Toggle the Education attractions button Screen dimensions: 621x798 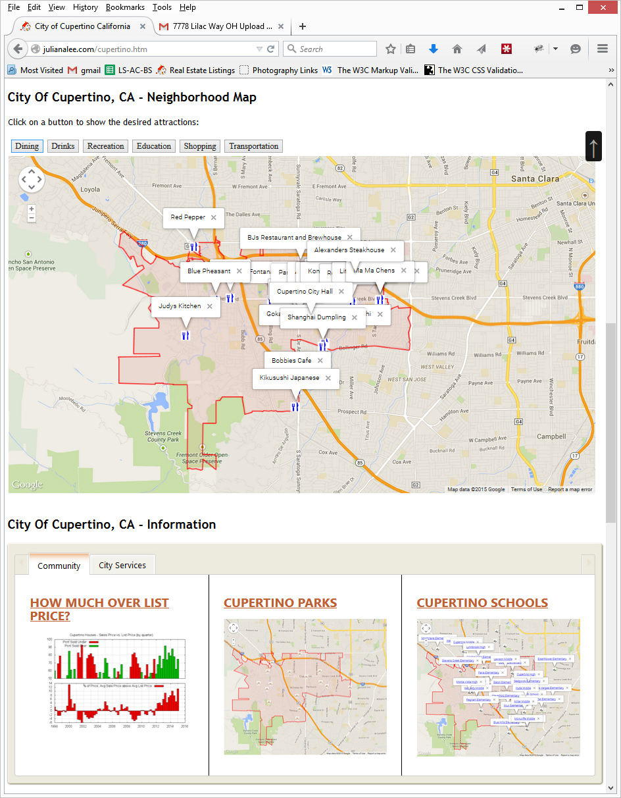click(x=154, y=146)
